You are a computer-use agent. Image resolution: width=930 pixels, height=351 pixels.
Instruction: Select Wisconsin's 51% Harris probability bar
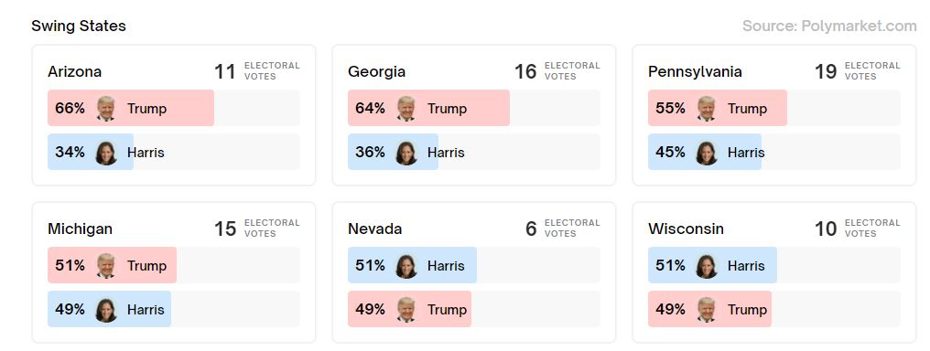click(712, 265)
